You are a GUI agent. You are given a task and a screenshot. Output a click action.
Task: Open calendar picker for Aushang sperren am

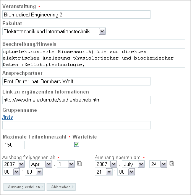pyautogui.click(x=172, y=163)
